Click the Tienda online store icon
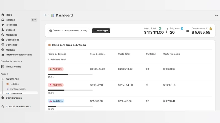The width and height of the screenshot is (220, 123). pyautogui.click(x=3, y=66)
